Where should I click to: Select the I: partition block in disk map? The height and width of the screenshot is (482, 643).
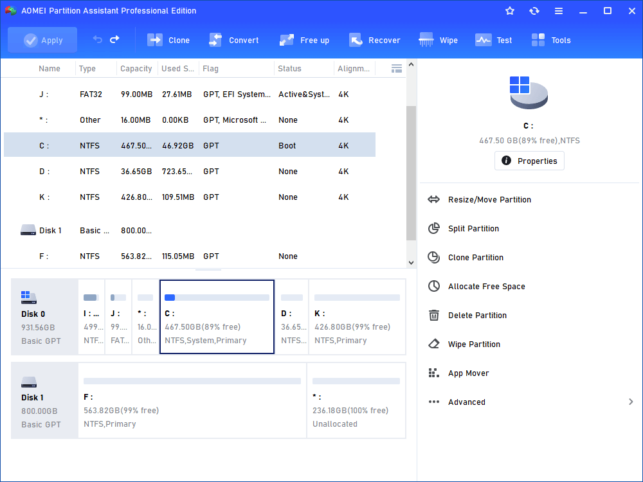[91, 317]
